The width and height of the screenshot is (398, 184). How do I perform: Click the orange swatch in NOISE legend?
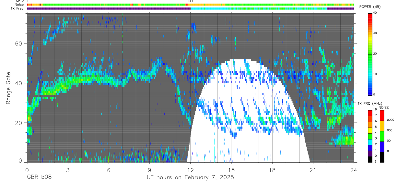382,126
